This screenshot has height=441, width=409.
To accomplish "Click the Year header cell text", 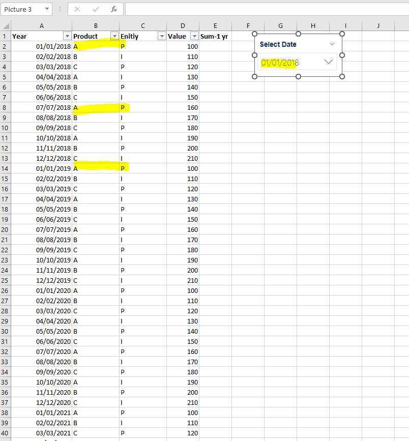I will click(x=19, y=36).
